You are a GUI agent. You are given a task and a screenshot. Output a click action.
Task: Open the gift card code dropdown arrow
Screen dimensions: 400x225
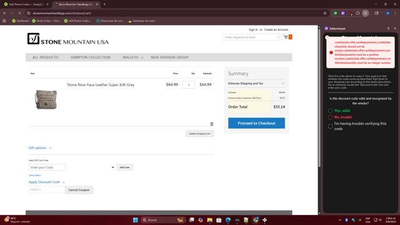112,167
